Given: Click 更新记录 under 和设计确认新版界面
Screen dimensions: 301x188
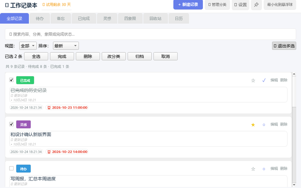Looking at the screenshot, I should pyautogui.click(x=19, y=139).
